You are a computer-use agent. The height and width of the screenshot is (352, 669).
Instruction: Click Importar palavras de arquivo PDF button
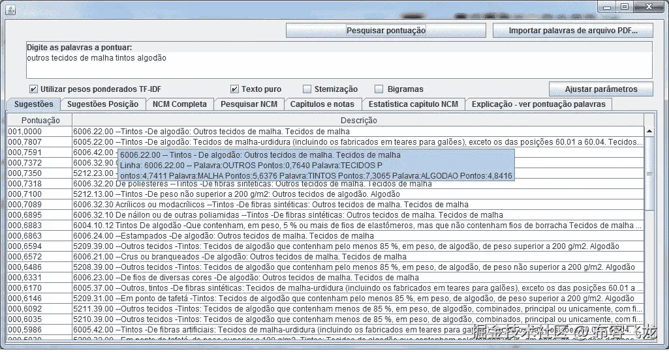(572, 30)
